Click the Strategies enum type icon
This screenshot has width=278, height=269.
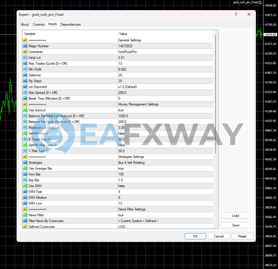click(25, 163)
